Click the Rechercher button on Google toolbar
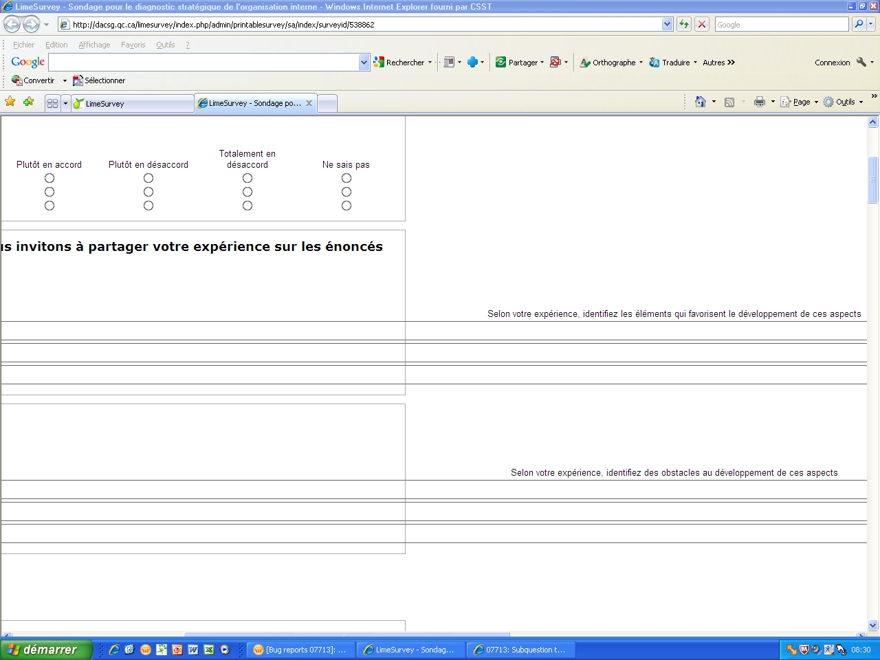This screenshot has height=660, width=880. [399, 62]
